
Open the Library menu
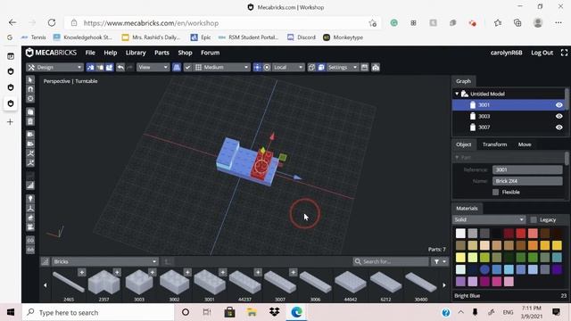(136, 53)
